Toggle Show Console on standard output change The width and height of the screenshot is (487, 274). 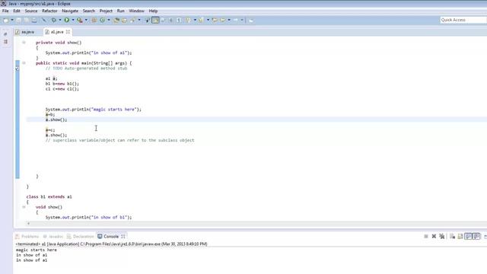coord(469,237)
